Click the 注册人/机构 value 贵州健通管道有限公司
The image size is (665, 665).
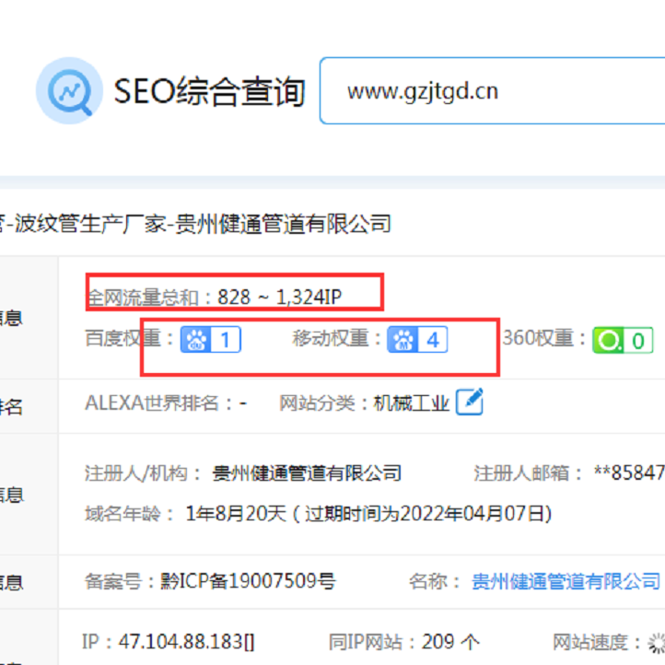click(307, 473)
